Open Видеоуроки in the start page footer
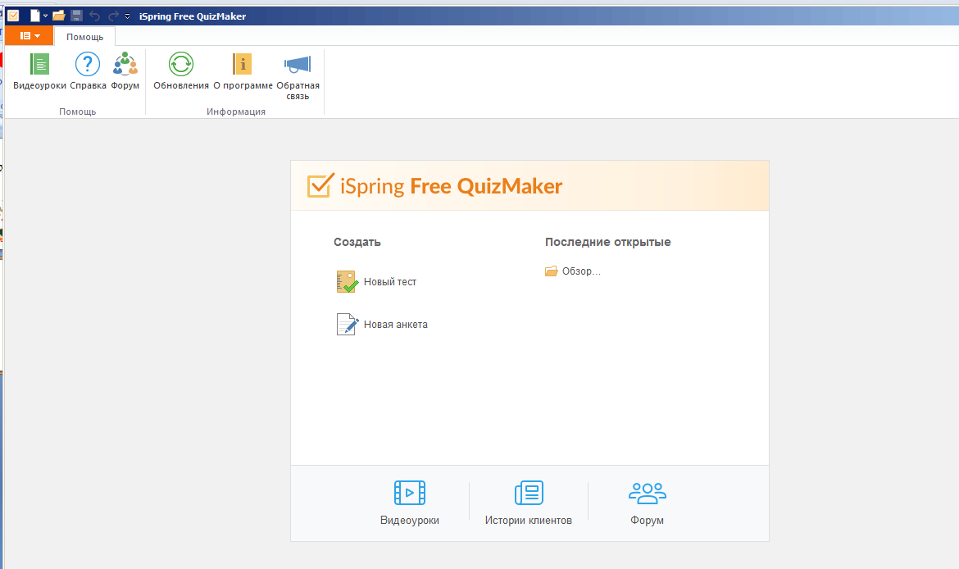Screen dimensions: 959x569 point(410,503)
